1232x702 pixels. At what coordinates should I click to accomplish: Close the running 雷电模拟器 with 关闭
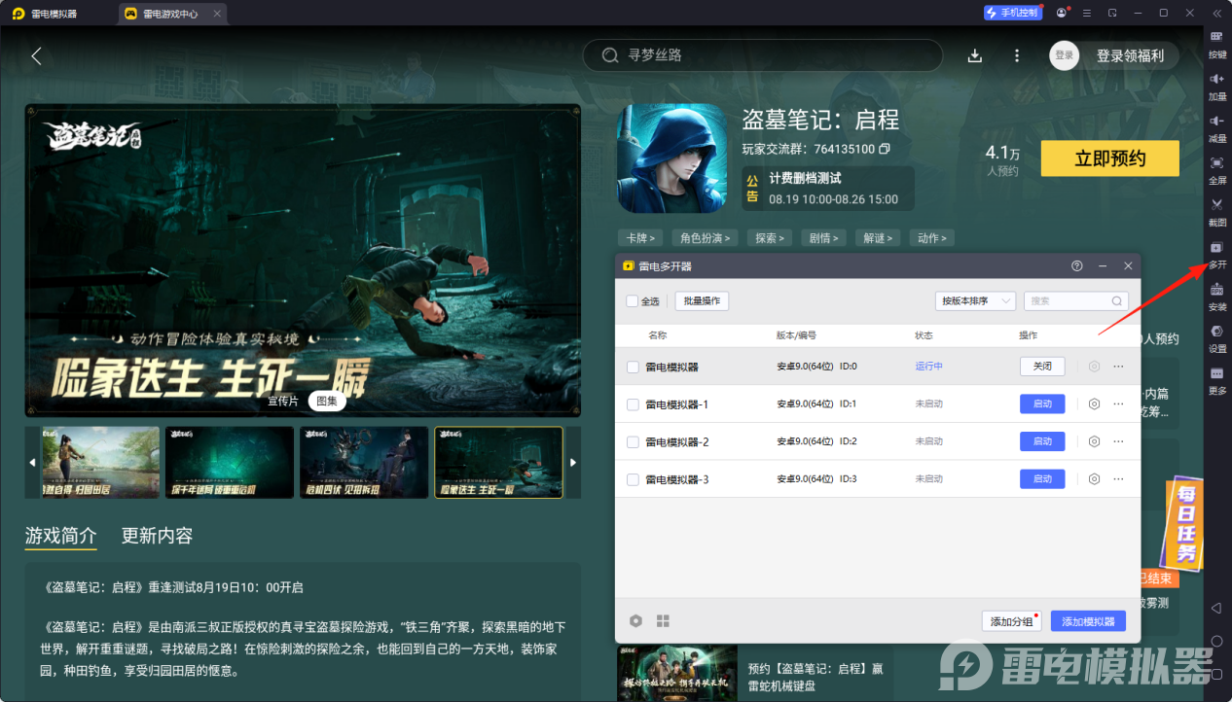pos(1042,367)
